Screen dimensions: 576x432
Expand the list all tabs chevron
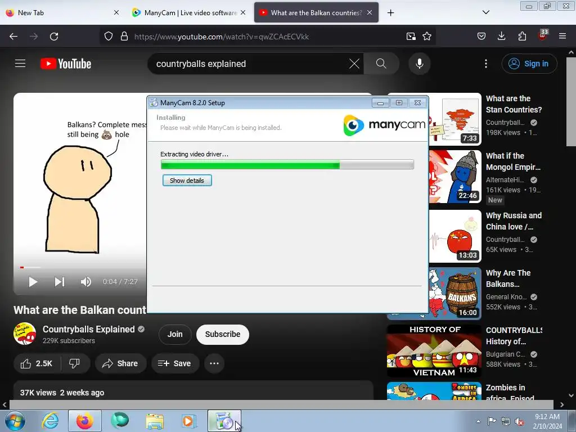click(x=485, y=12)
